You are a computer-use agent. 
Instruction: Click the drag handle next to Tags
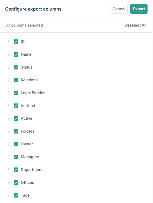click(9, 195)
